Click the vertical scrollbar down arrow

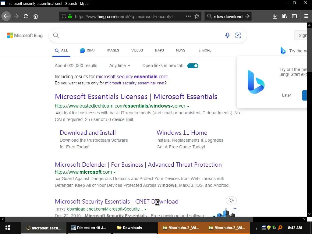[x=309, y=214]
